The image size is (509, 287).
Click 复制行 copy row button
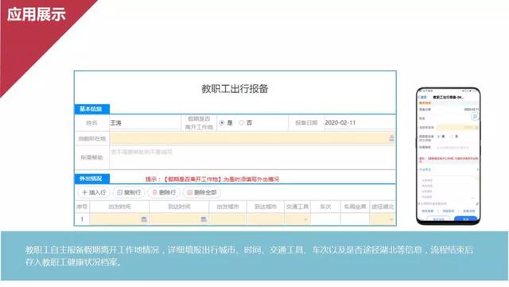coord(129,192)
